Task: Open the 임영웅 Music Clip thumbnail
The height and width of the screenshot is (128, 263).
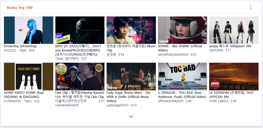Action: pos(131,30)
